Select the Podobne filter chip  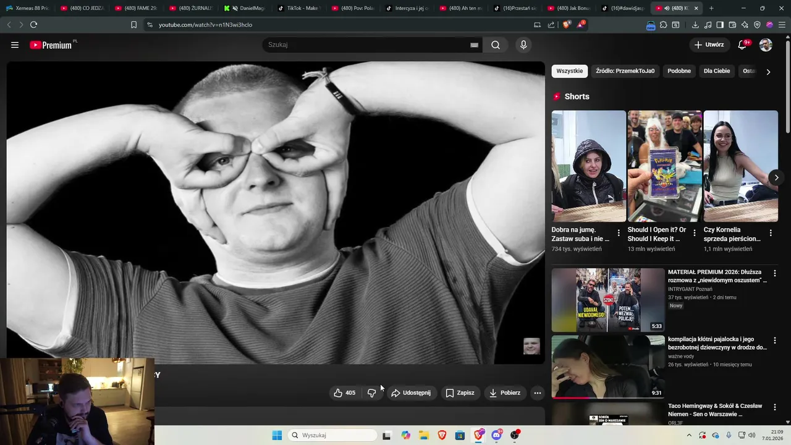[x=679, y=71]
